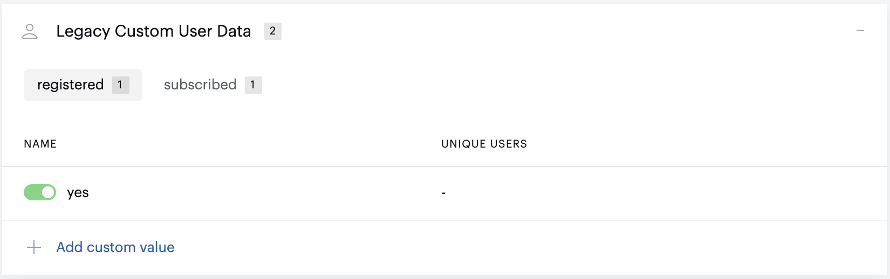Click the yes value label
The image size is (890, 279).
coord(78,193)
